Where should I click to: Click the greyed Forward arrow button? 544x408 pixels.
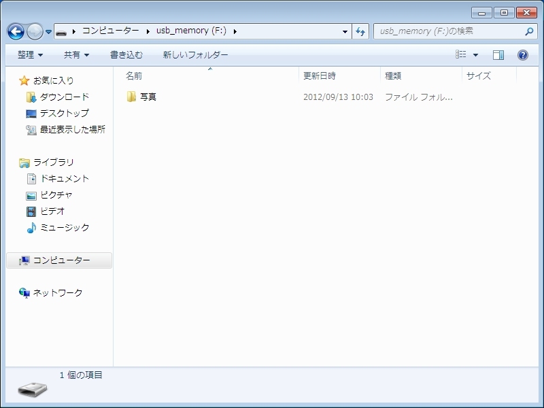[x=35, y=32]
